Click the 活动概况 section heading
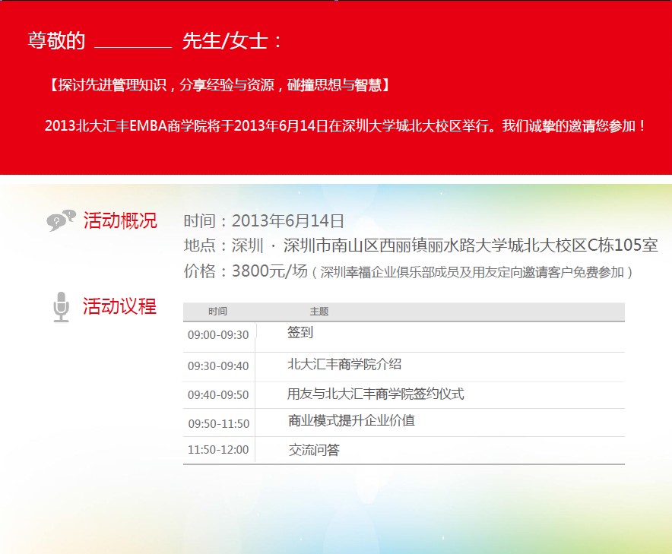 [x=120, y=220]
